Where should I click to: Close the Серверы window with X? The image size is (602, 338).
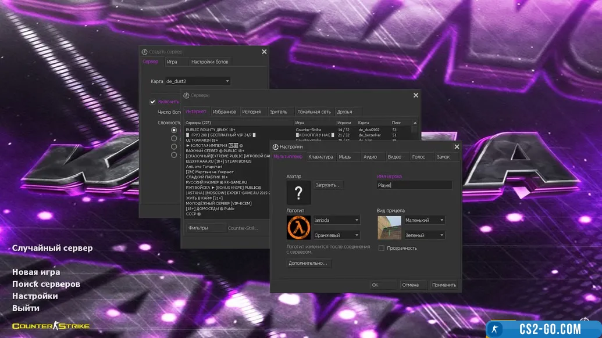[415, 95]
